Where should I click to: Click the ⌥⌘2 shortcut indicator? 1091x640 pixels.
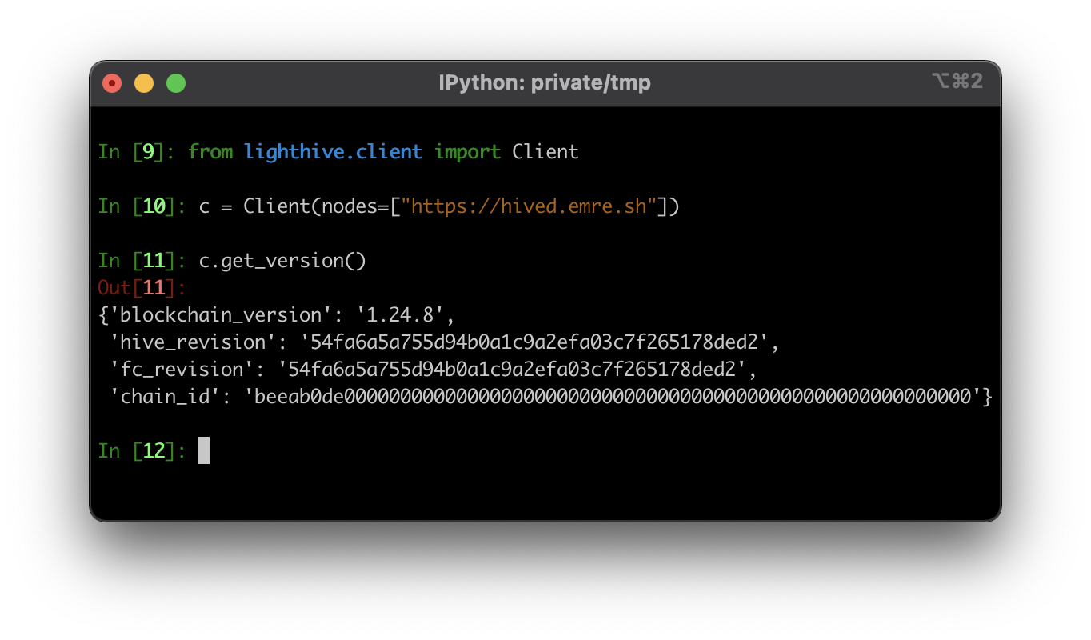coord(957,81)
